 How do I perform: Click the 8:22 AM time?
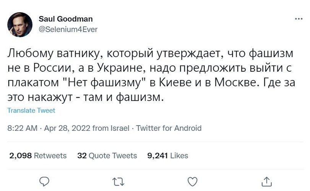(22, 128)
